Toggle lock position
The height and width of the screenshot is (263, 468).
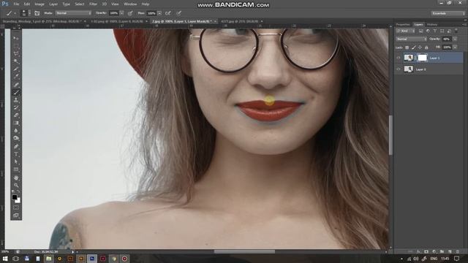click(x=420, y=47)
